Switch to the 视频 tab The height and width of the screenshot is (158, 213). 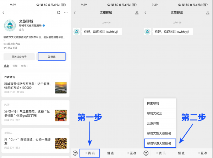[15, 66]
